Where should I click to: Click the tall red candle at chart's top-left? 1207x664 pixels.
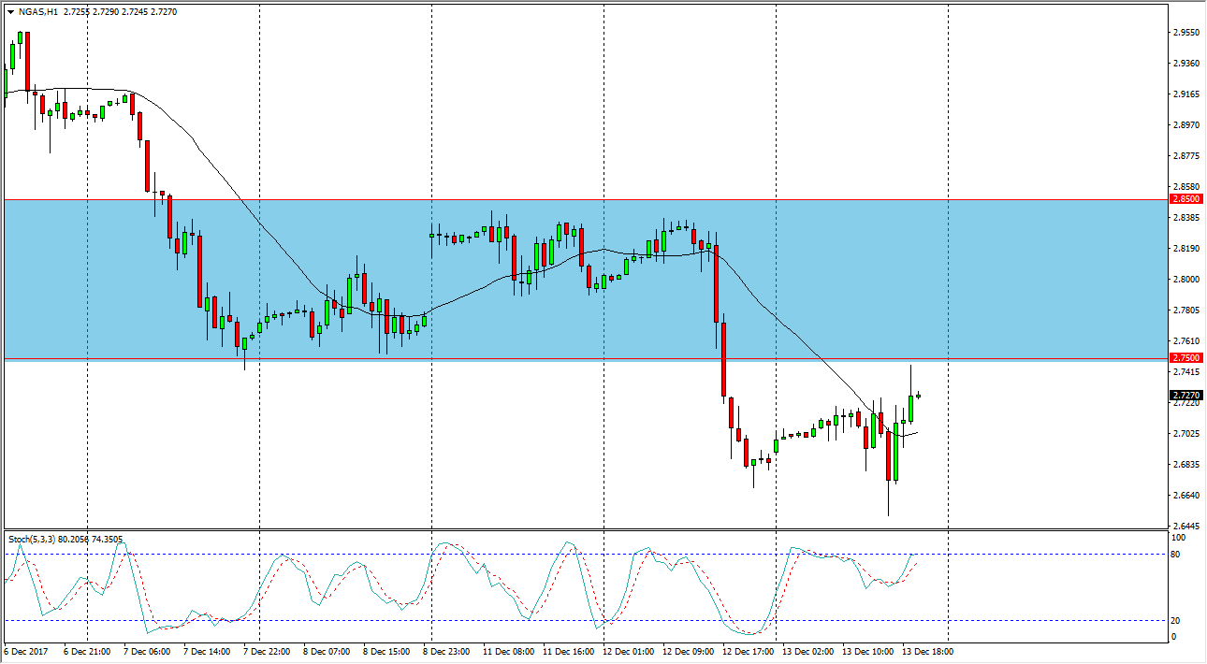(27, 61)
